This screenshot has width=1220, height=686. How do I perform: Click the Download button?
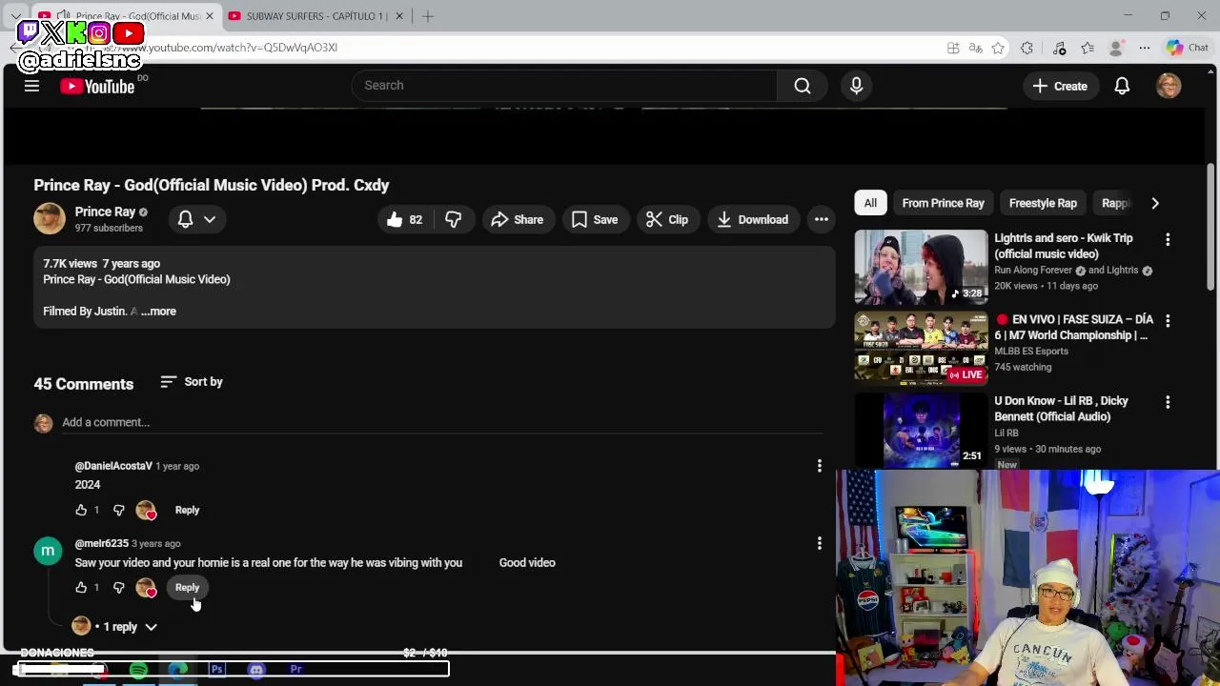pyautogui.click(x=753, y=219)
